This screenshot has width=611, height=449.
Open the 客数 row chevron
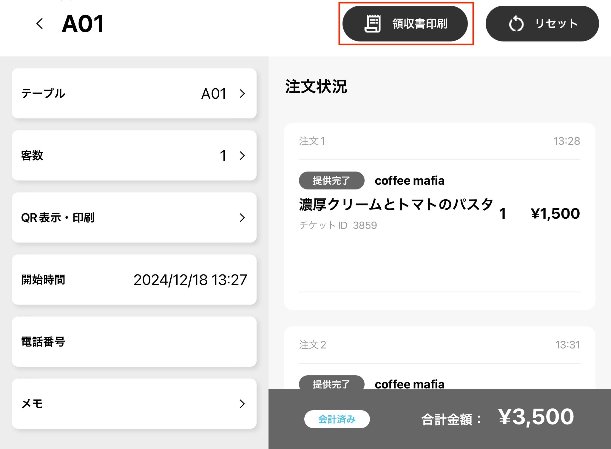pos(242,155)
